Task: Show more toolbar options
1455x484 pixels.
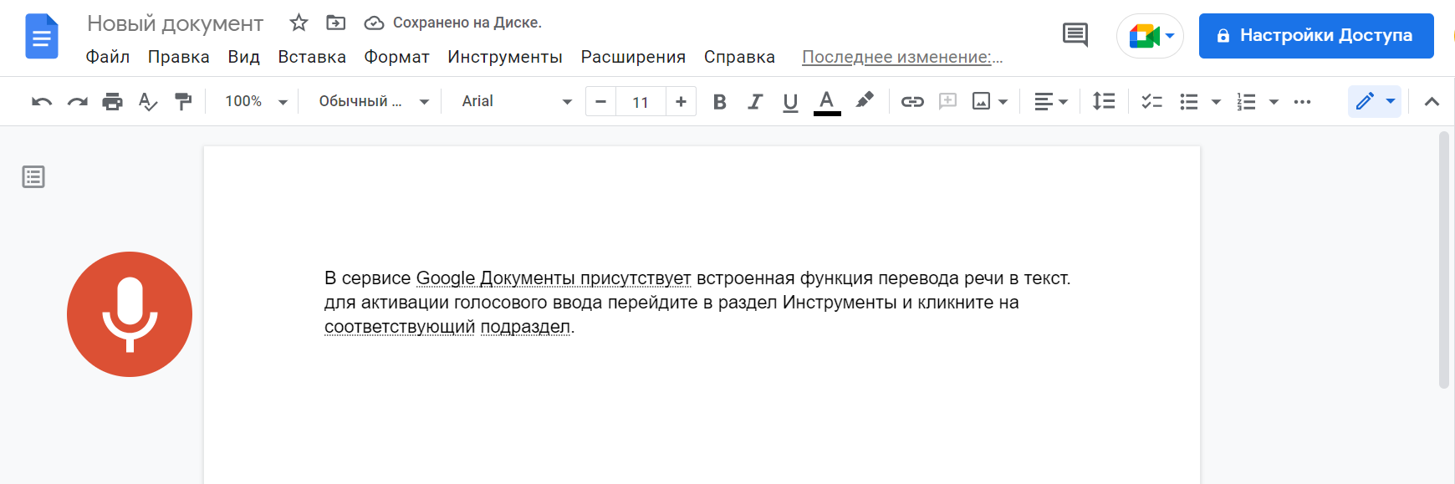Action: [1302, 102]
